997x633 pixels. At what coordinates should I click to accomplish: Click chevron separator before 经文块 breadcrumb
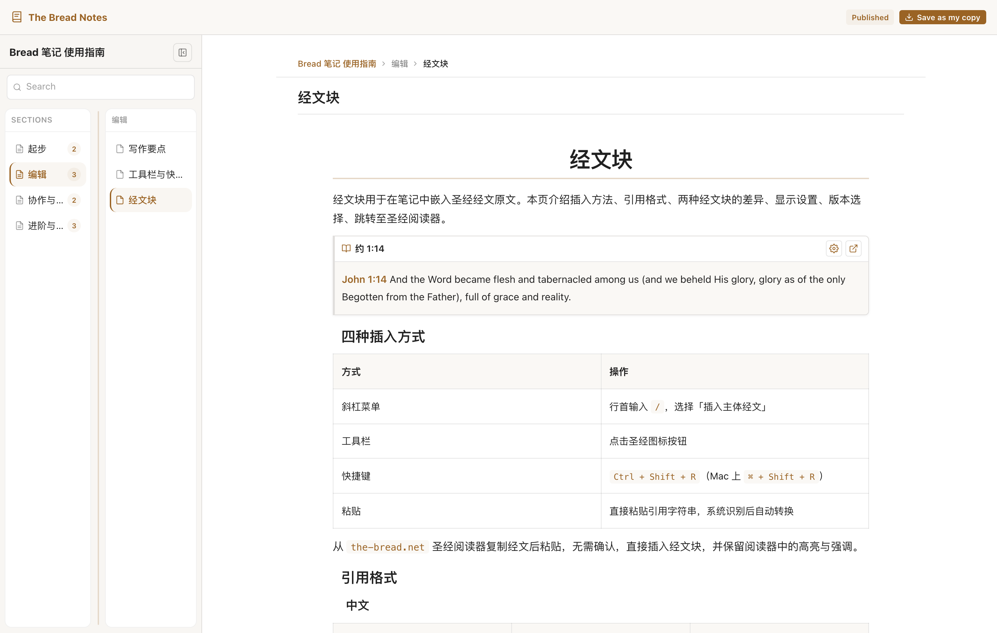click(x=415, y=64)
